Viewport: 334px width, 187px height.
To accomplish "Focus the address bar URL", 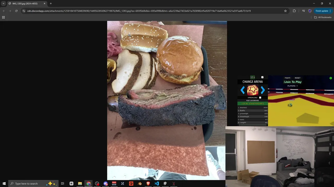I will 139,11.
